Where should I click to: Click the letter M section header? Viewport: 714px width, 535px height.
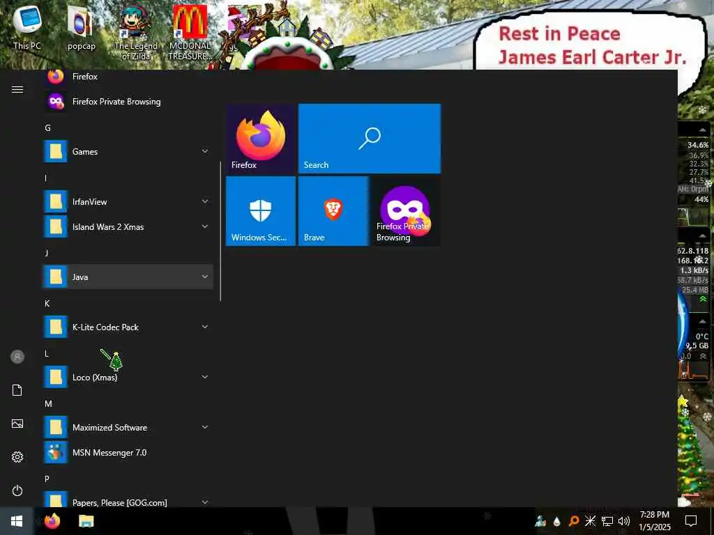click(x=48, y=403)
